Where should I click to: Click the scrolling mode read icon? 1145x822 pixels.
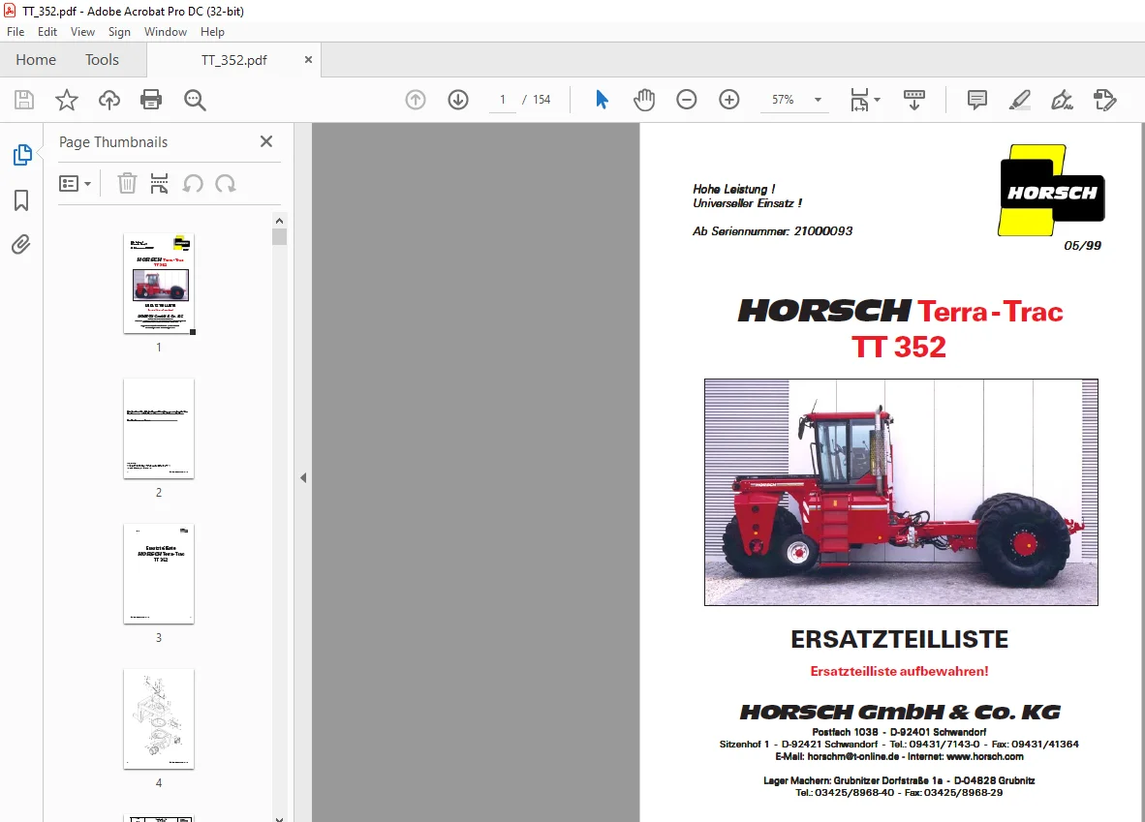(914, 100)
